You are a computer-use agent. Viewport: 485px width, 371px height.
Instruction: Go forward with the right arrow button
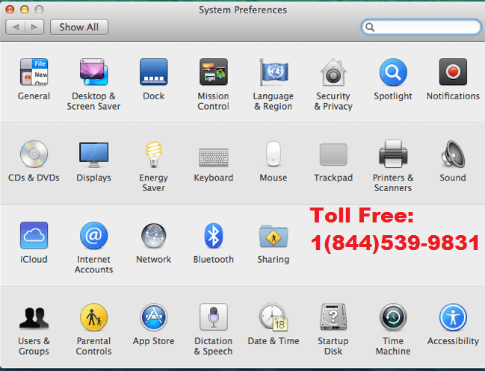point(34,27)
